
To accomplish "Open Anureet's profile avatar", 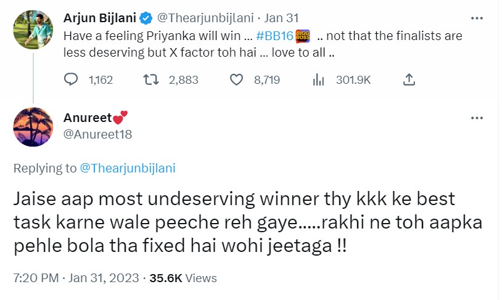I will click(x=32, y=127).
